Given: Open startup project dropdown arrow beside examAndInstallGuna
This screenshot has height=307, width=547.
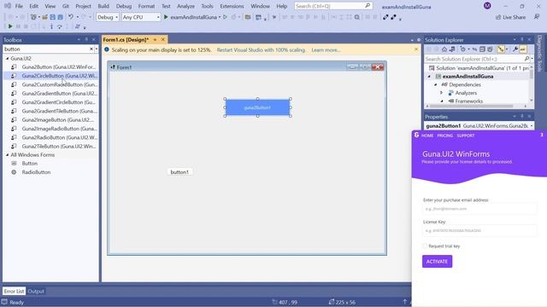Looking at the screenshot, I should (220, 17).
